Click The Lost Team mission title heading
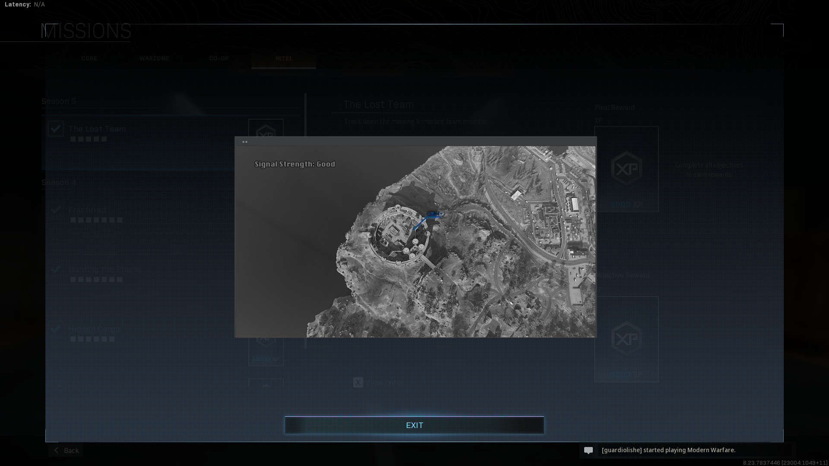Screen dimensions: 829x466 point(379,104)
